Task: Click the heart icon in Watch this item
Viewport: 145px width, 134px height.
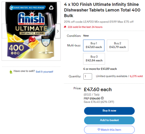Action: pos(99,129)
